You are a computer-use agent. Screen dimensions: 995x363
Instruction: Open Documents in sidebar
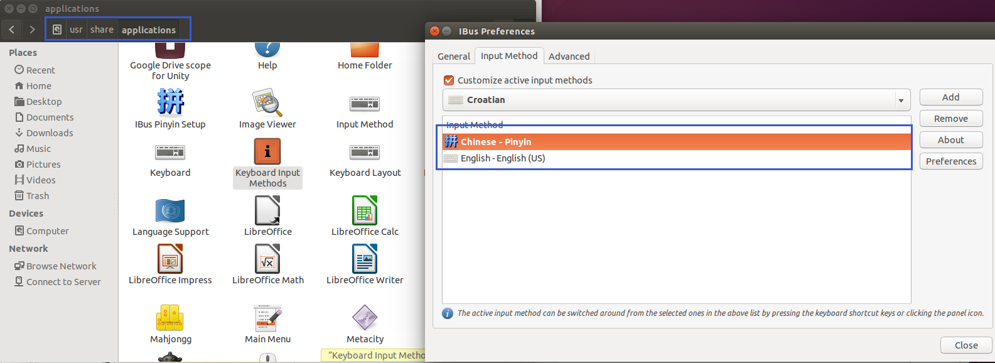point(50,117)
